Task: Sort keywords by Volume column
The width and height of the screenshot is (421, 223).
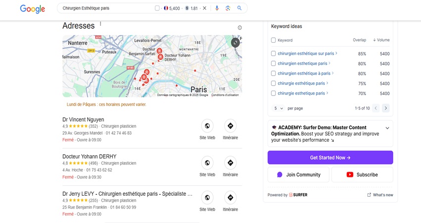Action: [x=381, y=40]
